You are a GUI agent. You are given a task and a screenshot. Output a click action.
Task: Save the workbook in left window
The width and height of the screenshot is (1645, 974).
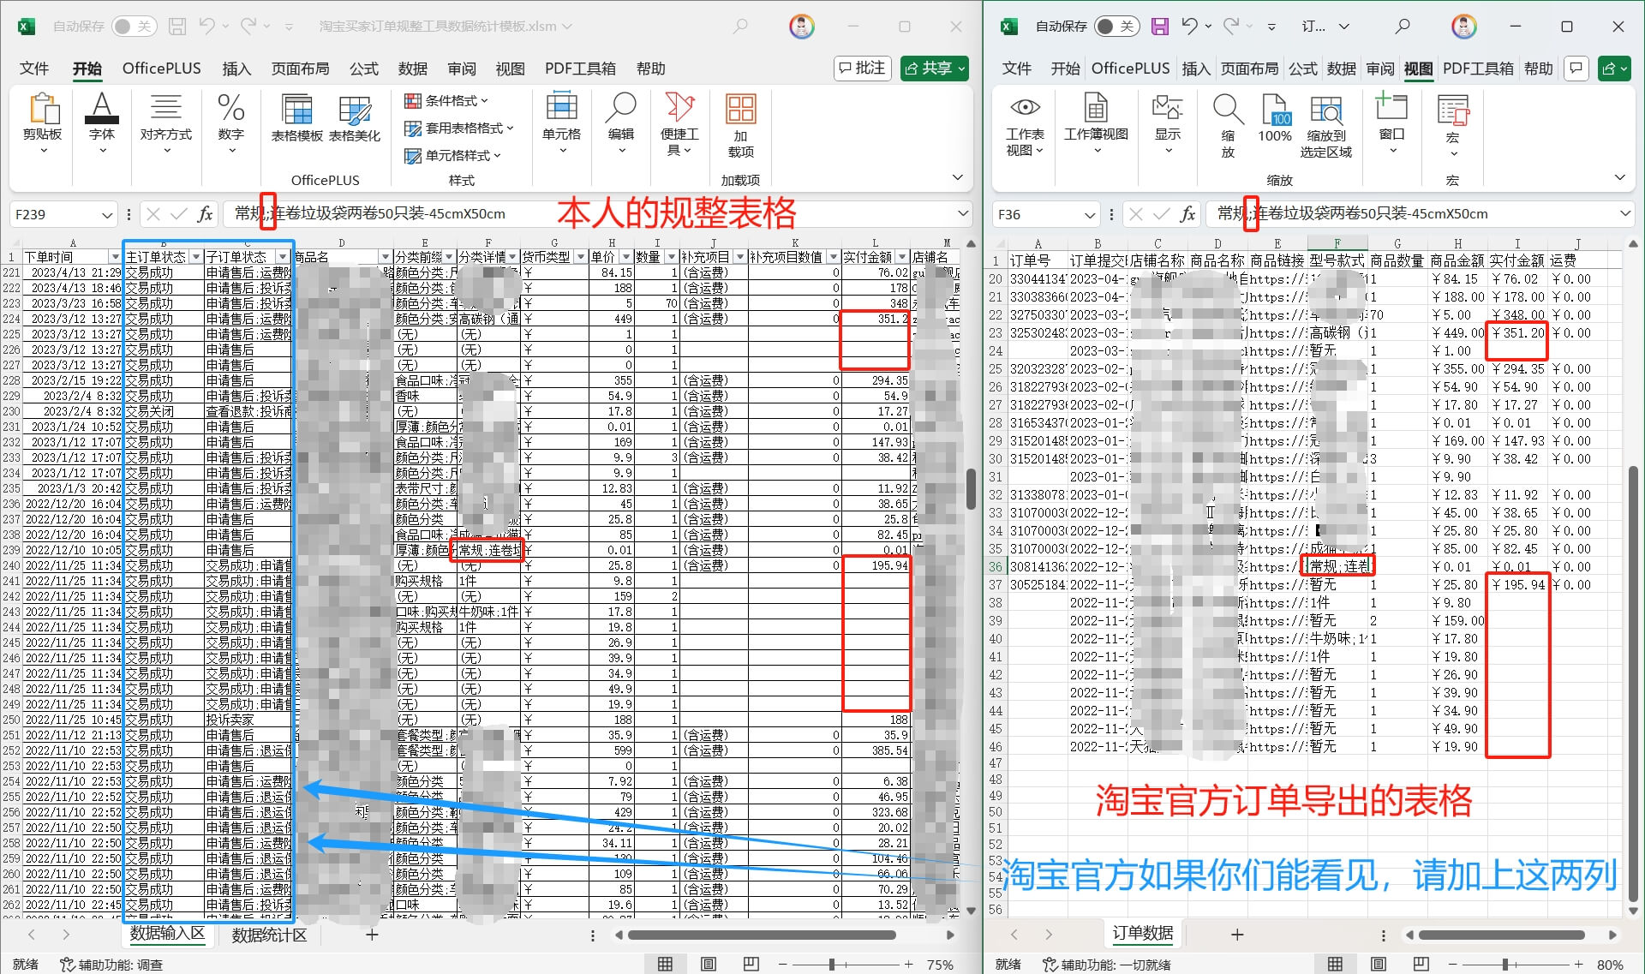click(177, 27)
